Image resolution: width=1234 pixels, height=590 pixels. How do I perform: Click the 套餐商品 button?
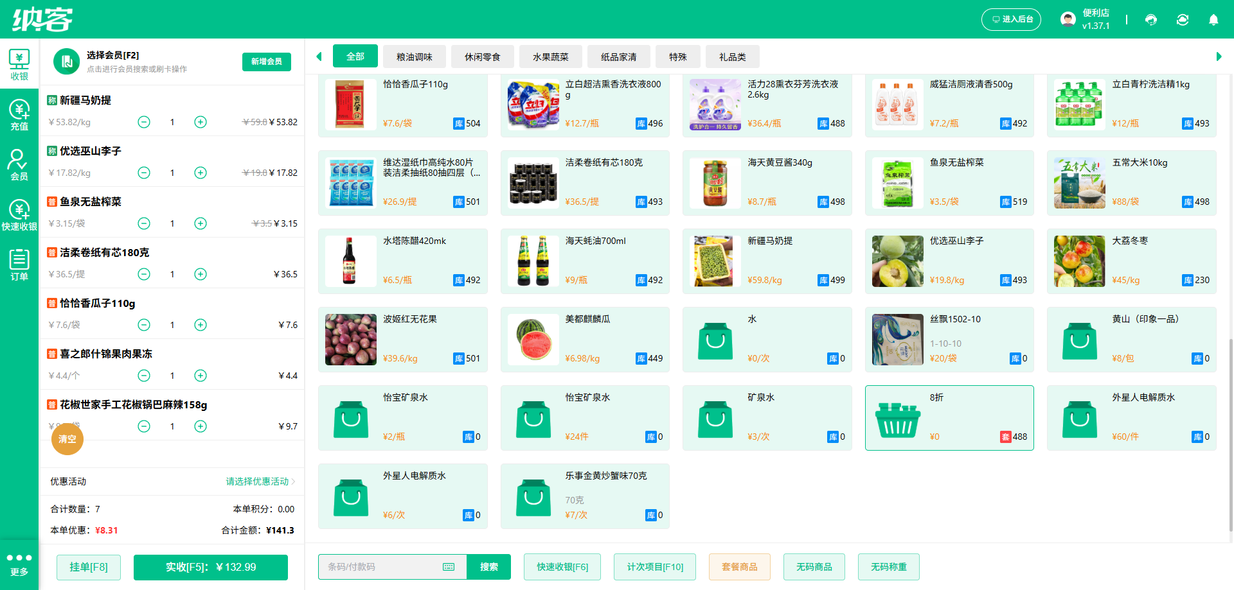point(740,567)
